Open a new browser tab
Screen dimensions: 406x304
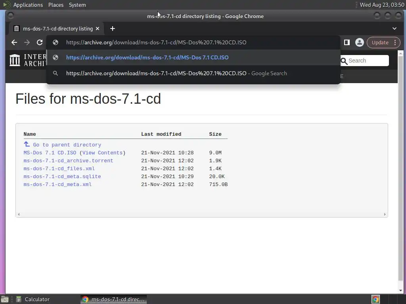tap(112, 28)
